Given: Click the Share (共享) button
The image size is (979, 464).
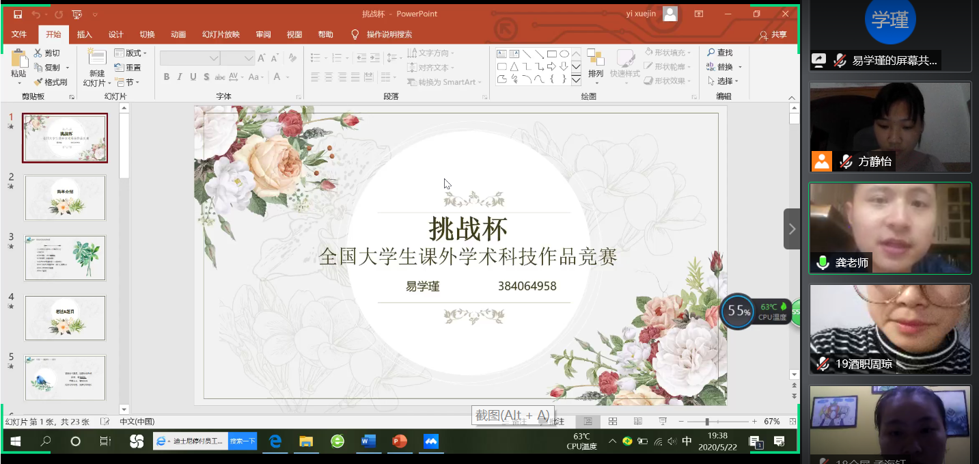Looking at the screenshot, I should (773, 35).
